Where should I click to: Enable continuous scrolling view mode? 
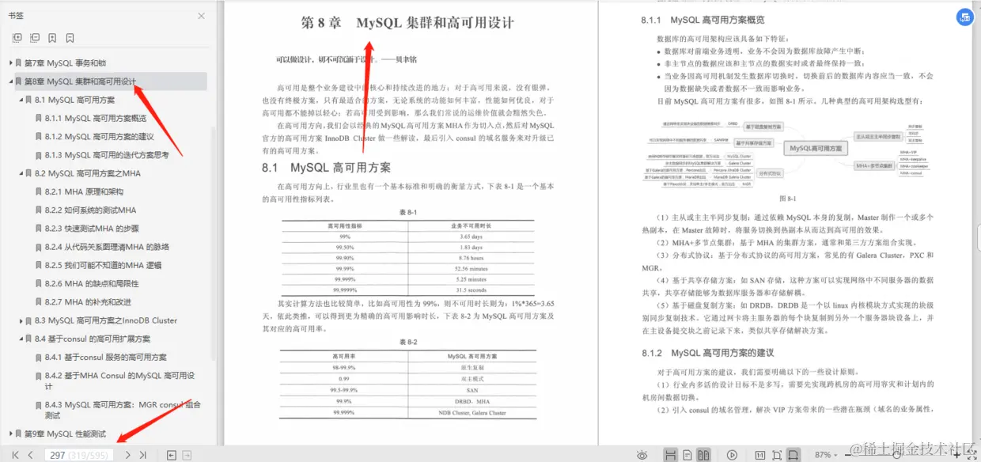coord(670,455)
